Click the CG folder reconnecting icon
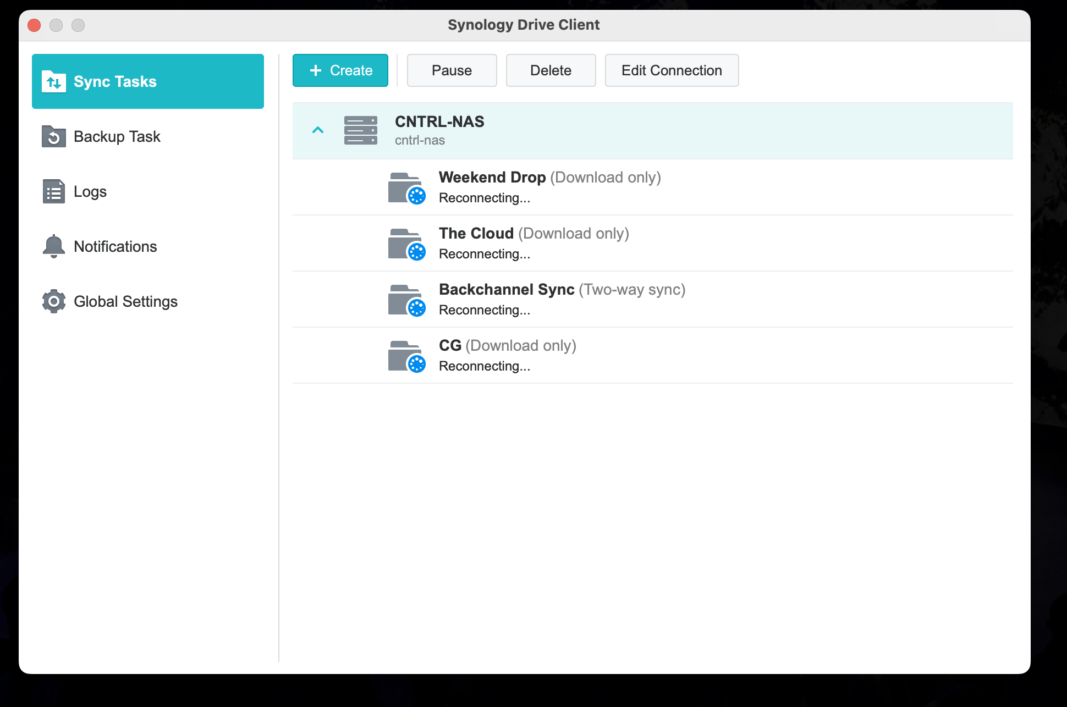The height and width of the screenshot is (707, 1067). 406,356
